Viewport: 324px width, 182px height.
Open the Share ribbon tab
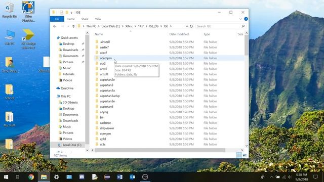(x=85, y=19)
